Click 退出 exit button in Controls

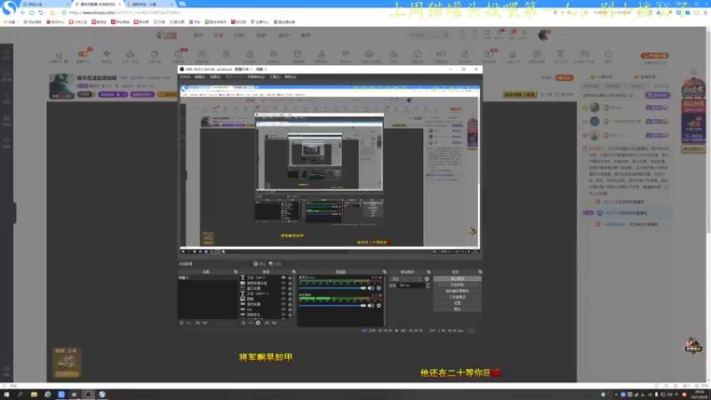pyautogui.click(x=457, y=308)
